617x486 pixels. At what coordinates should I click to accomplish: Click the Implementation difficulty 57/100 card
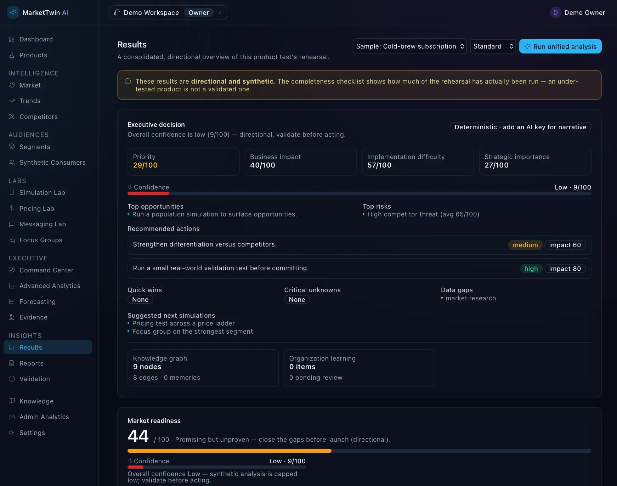(418, 162)
